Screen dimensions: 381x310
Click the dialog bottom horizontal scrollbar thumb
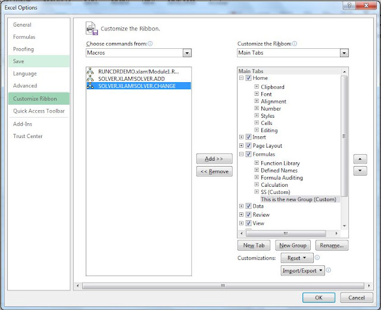(223, 286)
